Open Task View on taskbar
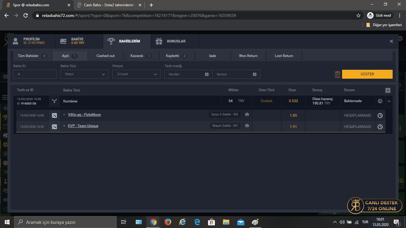 [124, 222]
